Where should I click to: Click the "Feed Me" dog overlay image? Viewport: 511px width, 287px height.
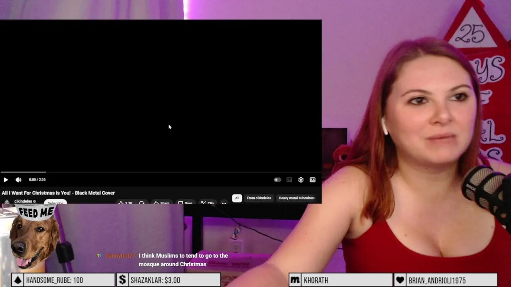coord(34,237)
